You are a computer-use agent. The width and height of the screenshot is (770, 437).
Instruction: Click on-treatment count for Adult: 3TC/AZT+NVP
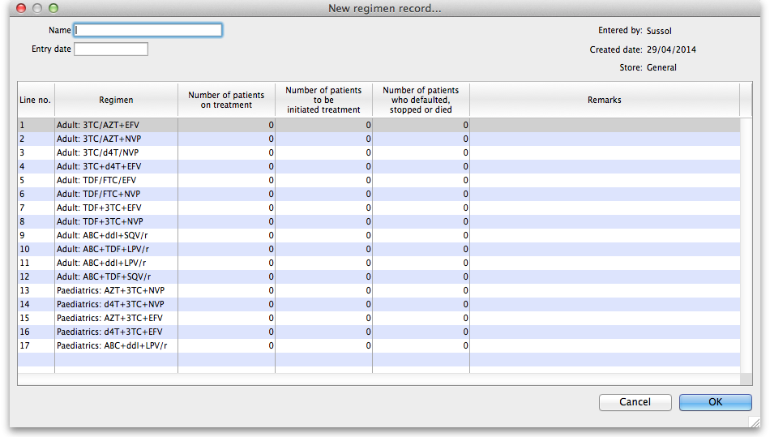[226, 139]
